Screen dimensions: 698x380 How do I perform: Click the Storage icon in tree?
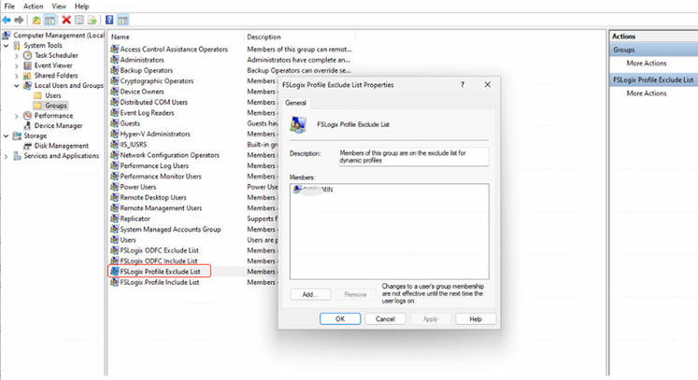coord(17,135)
